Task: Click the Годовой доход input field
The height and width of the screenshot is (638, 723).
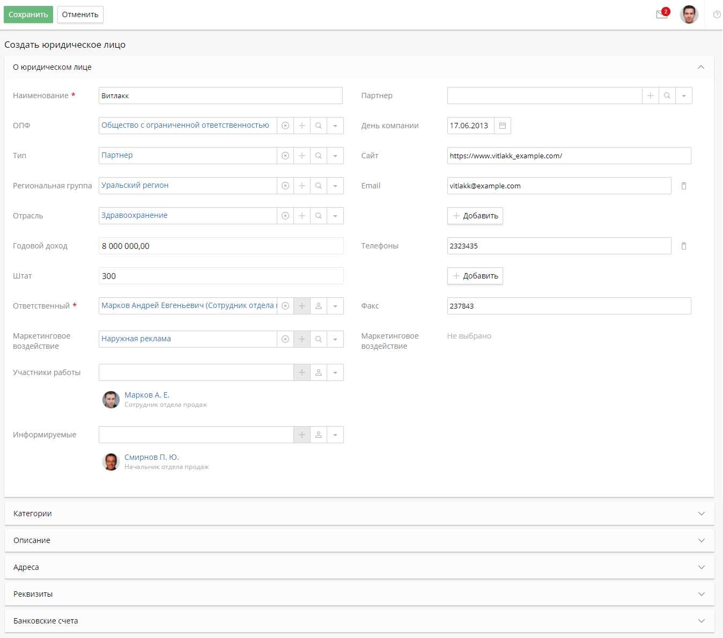Action: (x=221, y=246)
